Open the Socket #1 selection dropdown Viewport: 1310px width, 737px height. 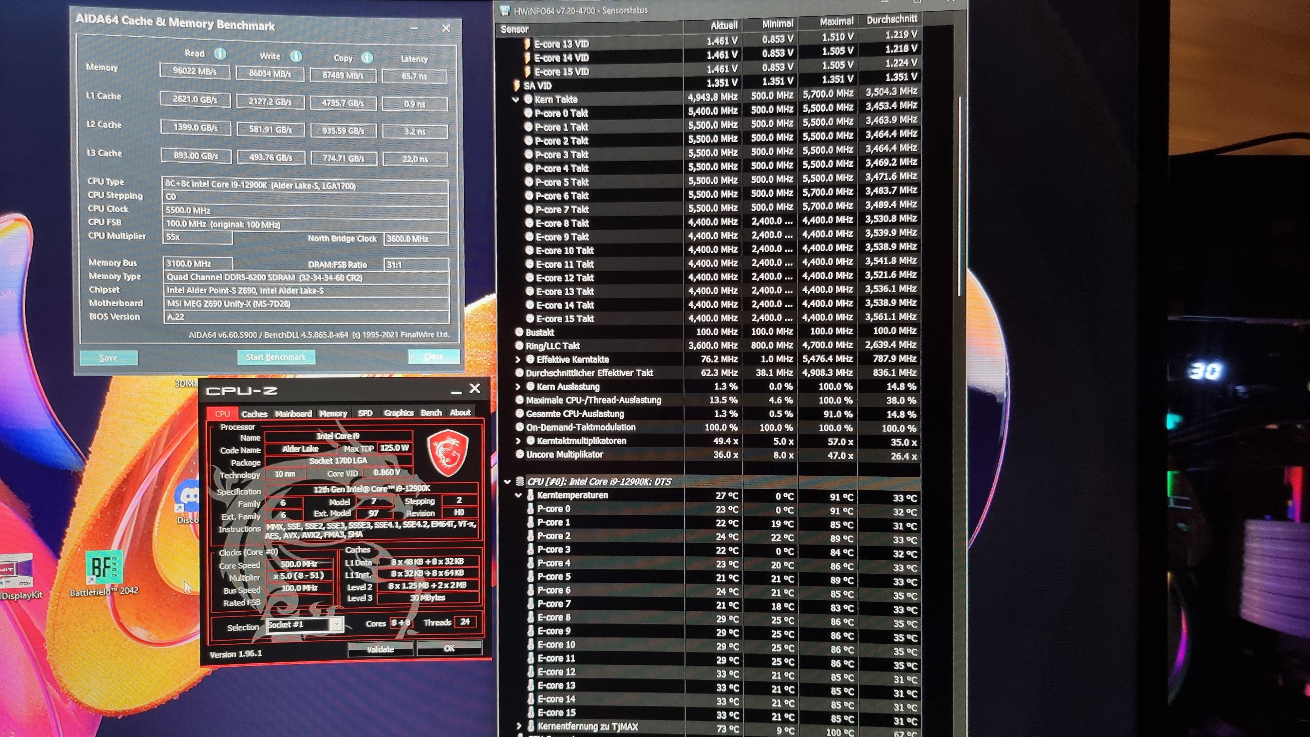[337, 625]
